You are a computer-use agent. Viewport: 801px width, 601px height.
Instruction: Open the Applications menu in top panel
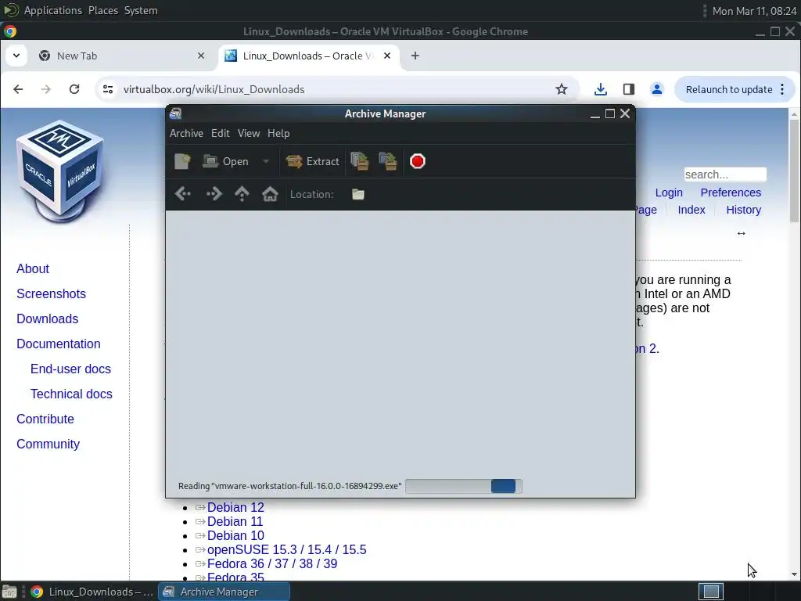pyautogui.click(x=52, y=10)
